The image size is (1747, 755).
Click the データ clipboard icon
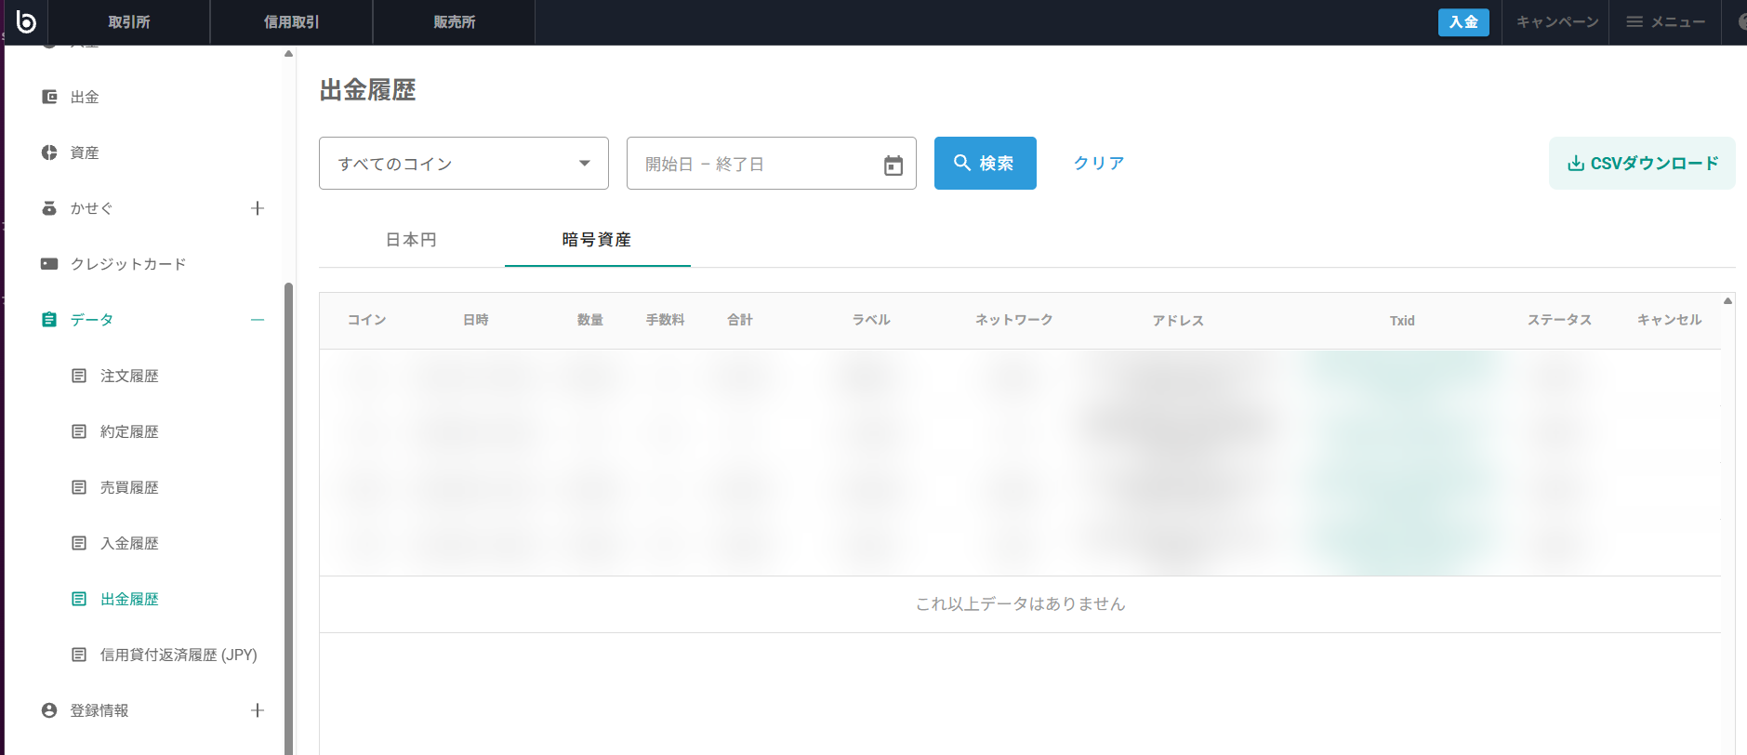(49, 320)
